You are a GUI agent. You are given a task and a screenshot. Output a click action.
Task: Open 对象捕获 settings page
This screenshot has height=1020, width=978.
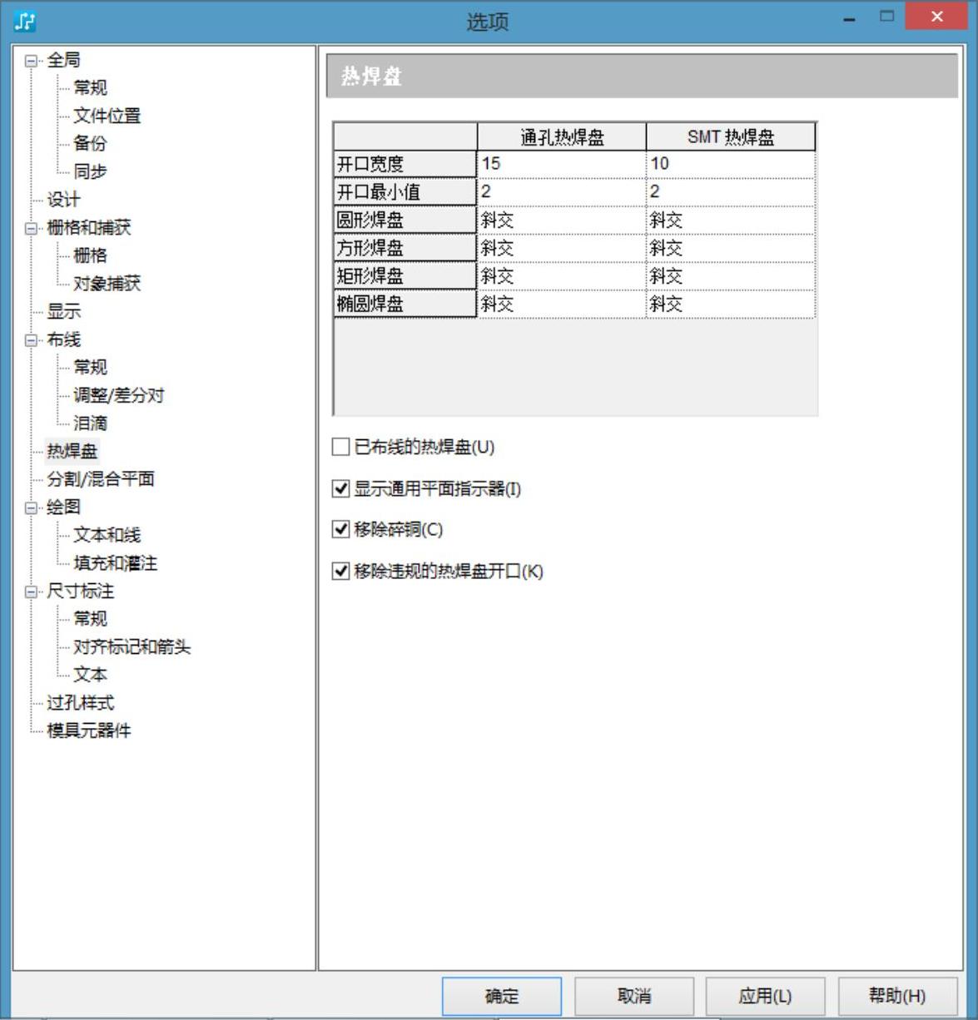pos(107,284)
